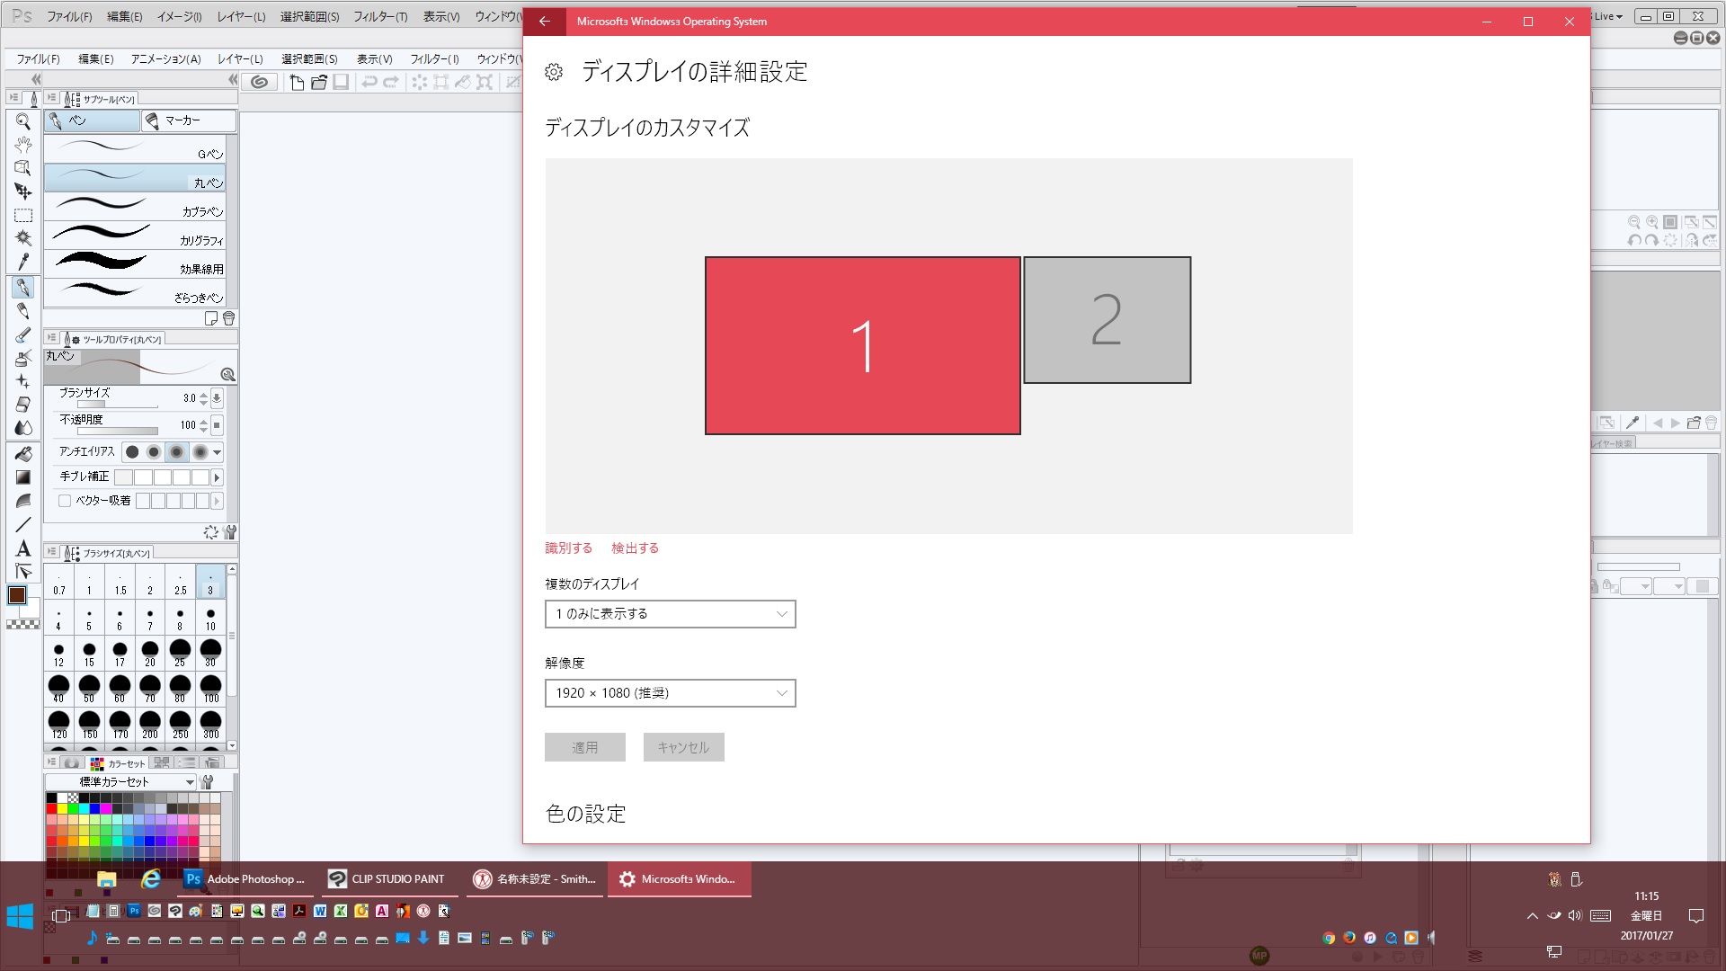1726x971 pixels.
Task: Click the 検出する link
Action: (635, 548)
